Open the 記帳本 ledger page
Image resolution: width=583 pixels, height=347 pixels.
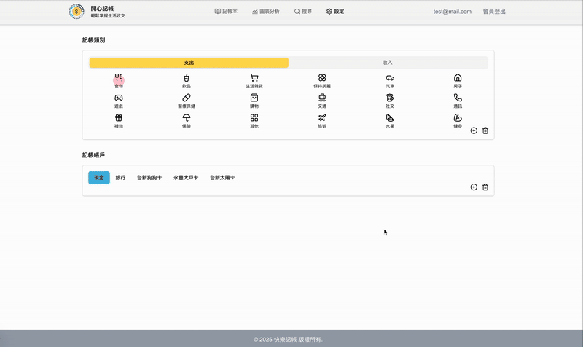click(x=226, y=12)
